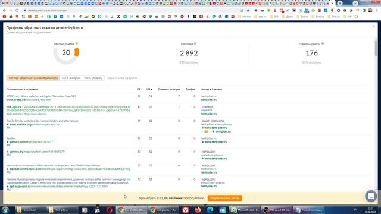Viewport: 381px width, 214px height.
Task: Show info tooltip for Домены-доноры
Action: pyautogui.click(x=323, y=43)
